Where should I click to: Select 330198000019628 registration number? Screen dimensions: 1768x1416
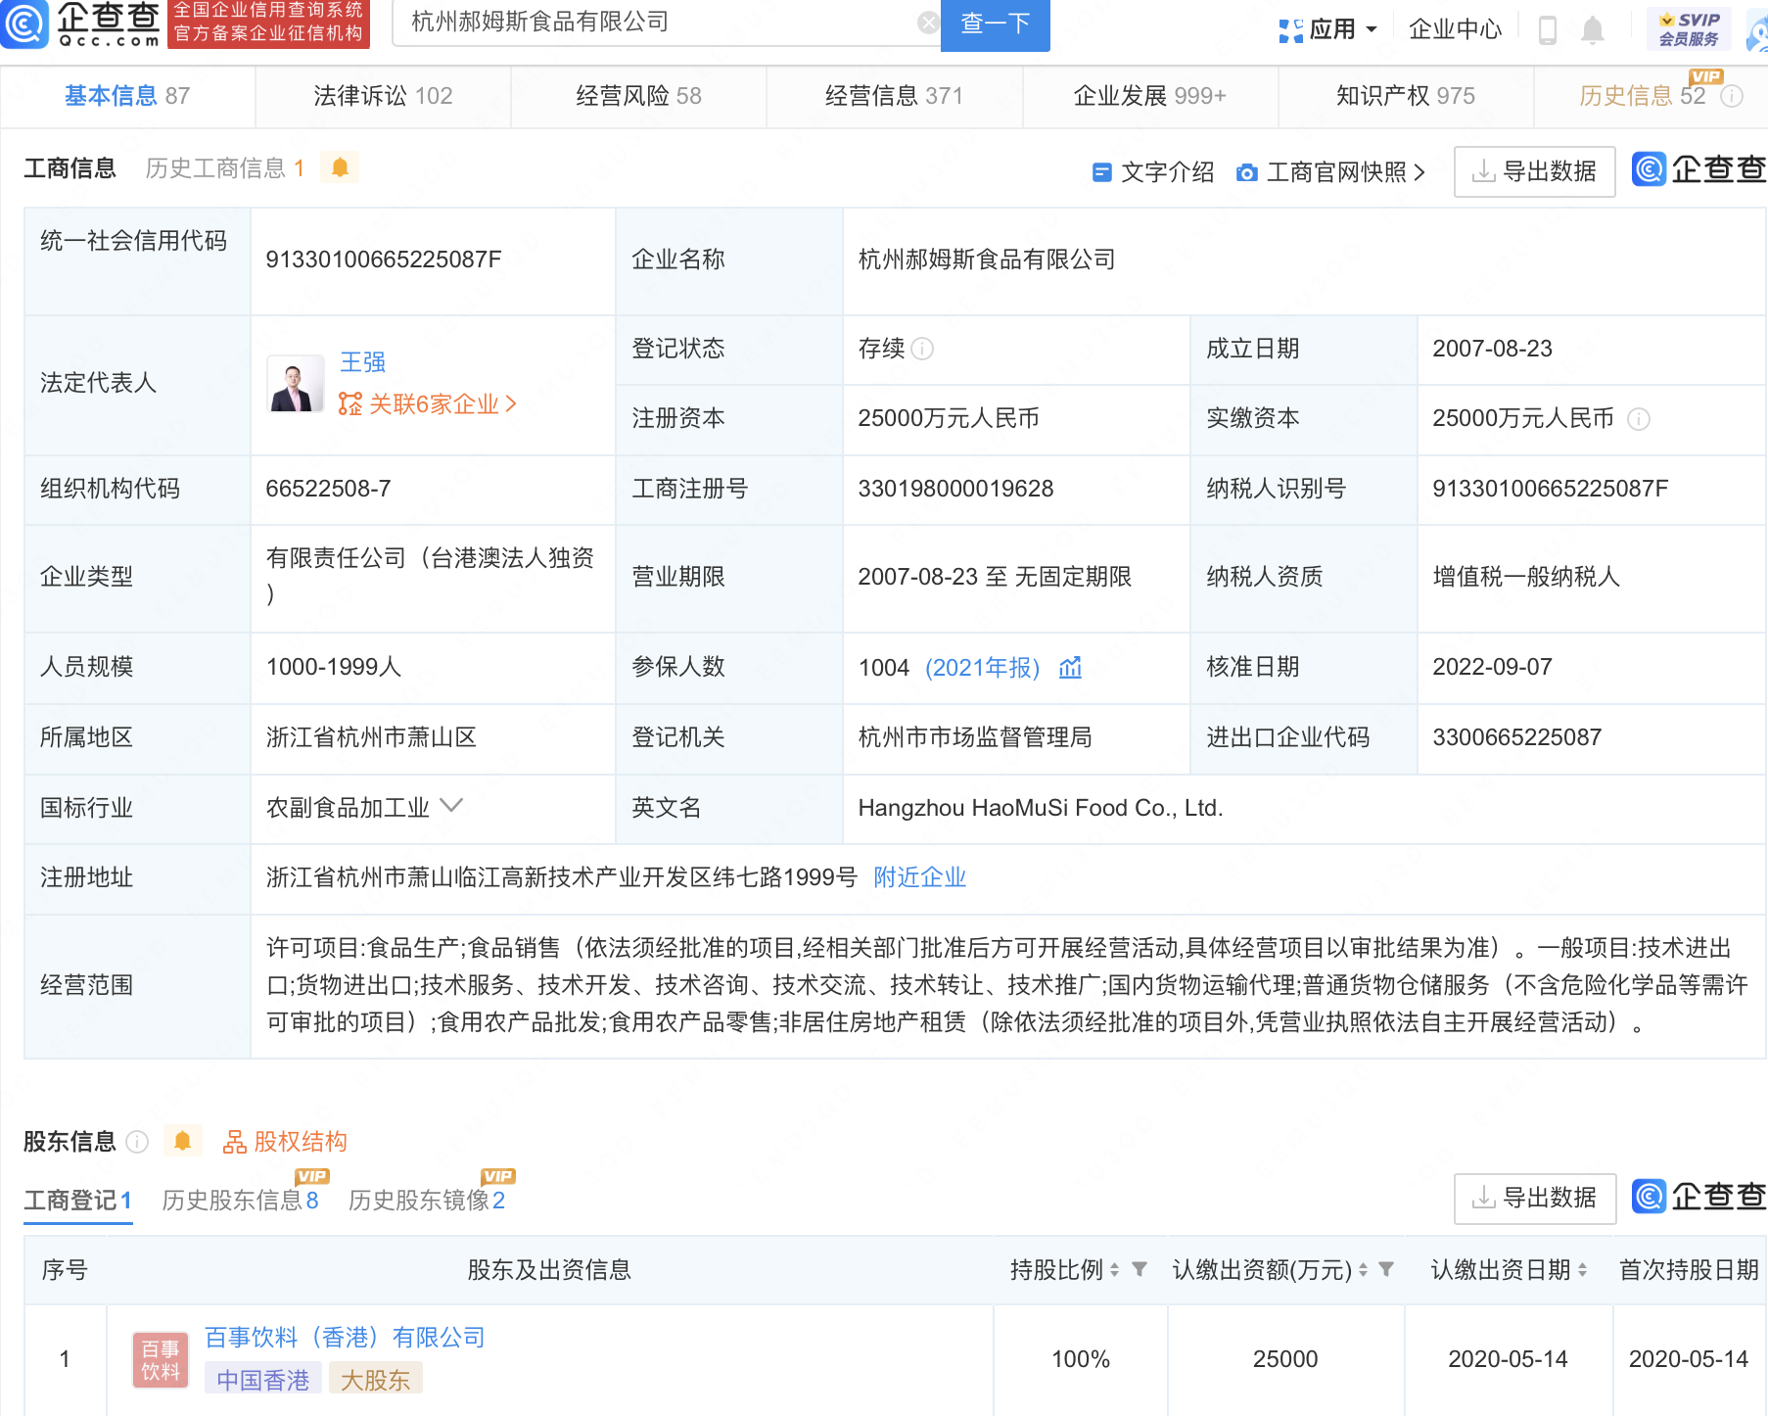click(955, 489)
